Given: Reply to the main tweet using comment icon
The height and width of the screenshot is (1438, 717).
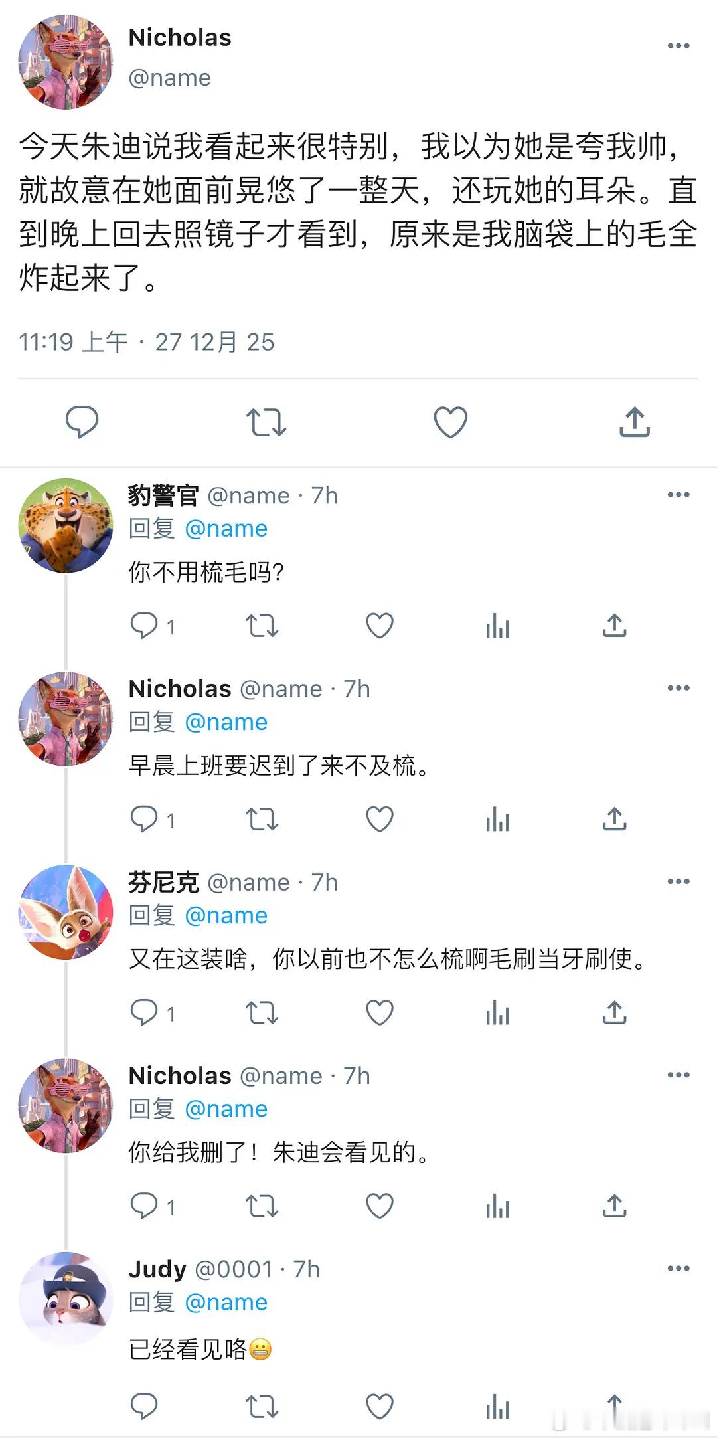Looking at the screenshot, I should pyautogui.click(x=82, y=422).
